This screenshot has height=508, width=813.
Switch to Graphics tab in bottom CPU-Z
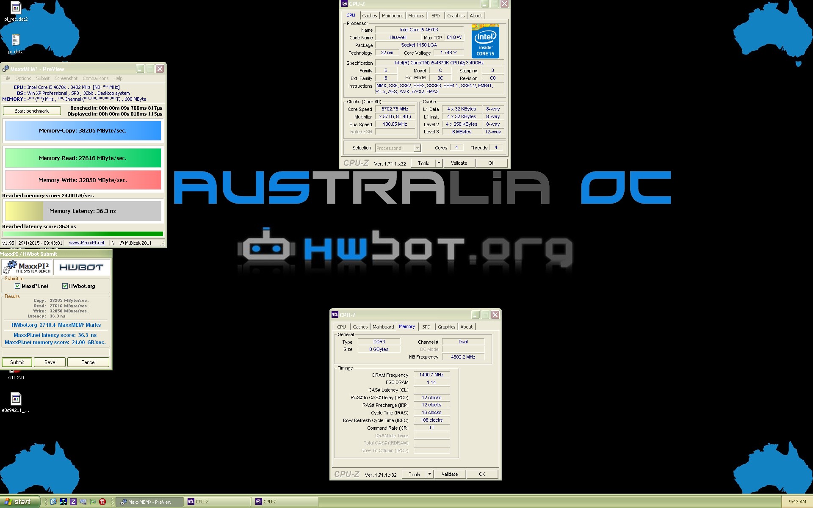point(447,327)
